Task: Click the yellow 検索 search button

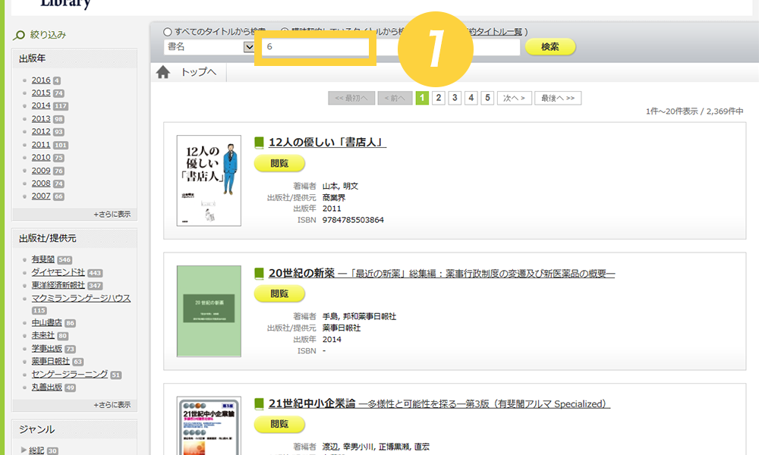Action: pos(550,47)
